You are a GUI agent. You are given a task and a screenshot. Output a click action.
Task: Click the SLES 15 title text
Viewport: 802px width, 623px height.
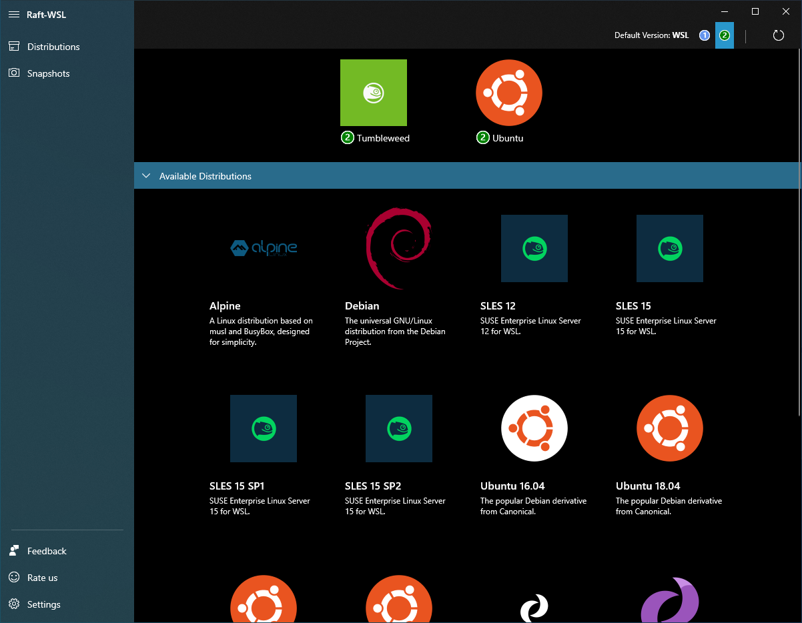pos(633,305)
